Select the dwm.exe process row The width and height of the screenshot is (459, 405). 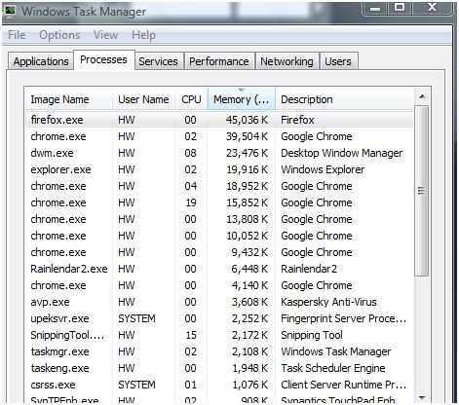[x=219, y=153]
